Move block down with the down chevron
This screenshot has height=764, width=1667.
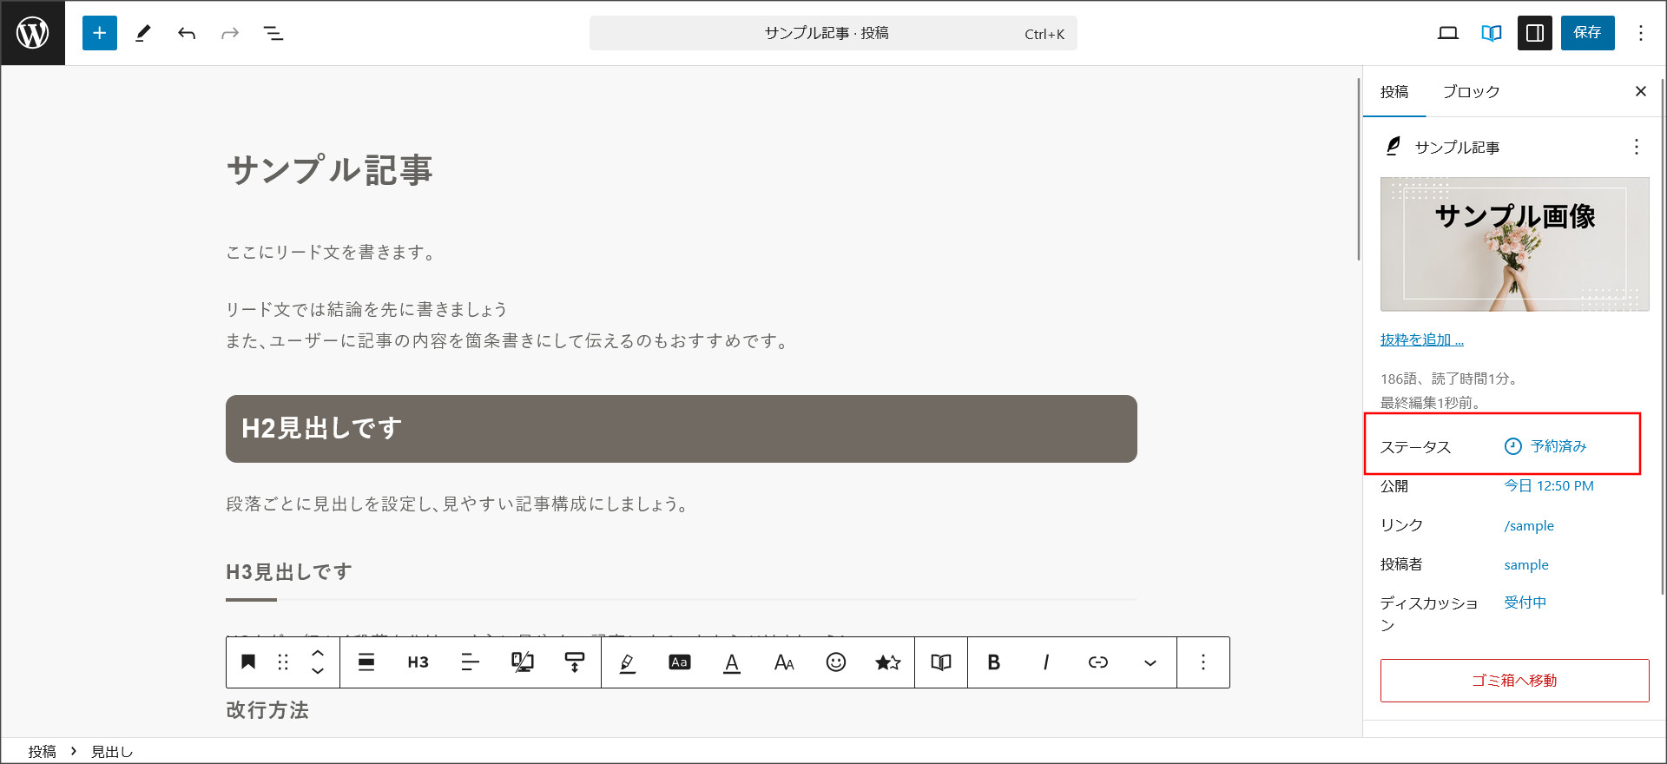(x=318, y=671)
